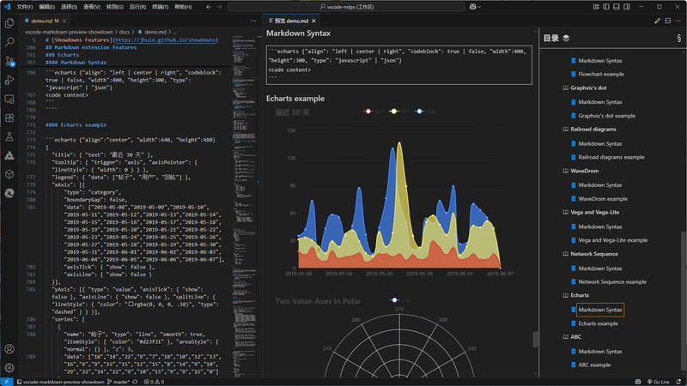Open the Copilot chat icon in title bar
Screen dimensions: 687x386
tap(472, 7)
